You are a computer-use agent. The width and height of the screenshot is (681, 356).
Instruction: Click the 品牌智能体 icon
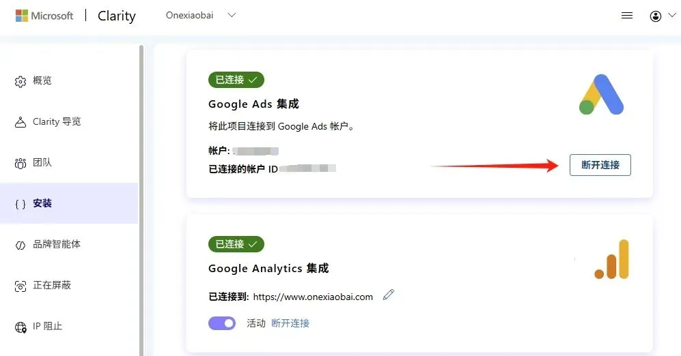point(20,246)
